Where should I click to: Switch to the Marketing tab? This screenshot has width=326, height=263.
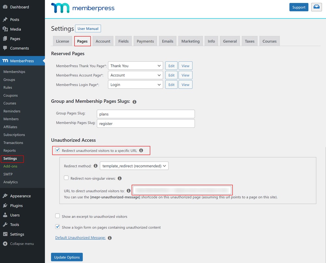pos(190,41)
